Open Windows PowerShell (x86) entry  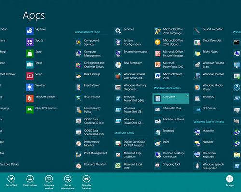(129, 98)
